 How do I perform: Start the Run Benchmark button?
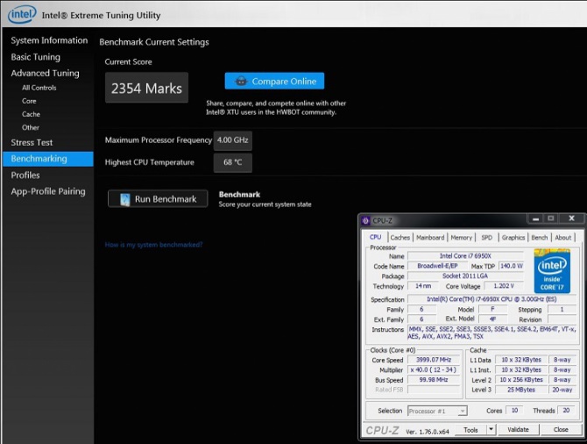tap(158, 199)
